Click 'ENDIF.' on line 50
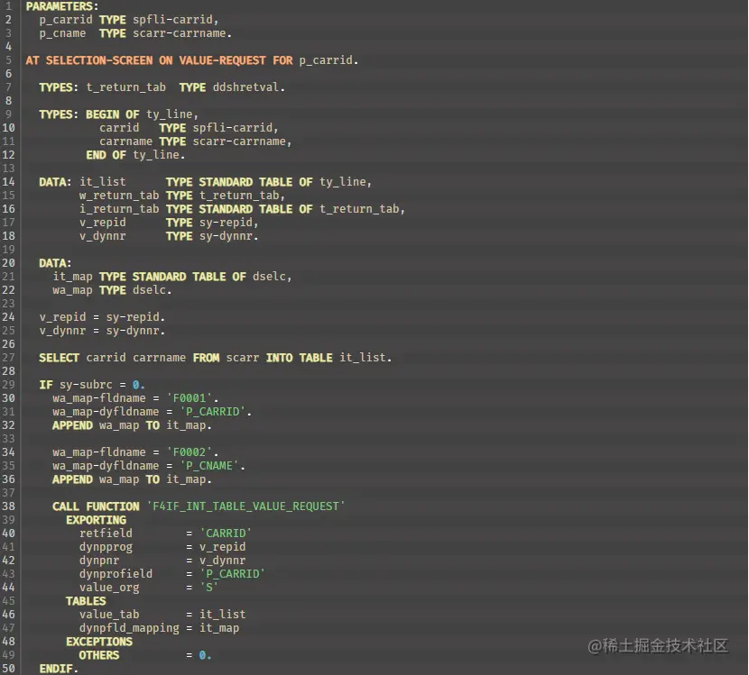The width and height of the screenshot is (749, 675). (59, 669)
